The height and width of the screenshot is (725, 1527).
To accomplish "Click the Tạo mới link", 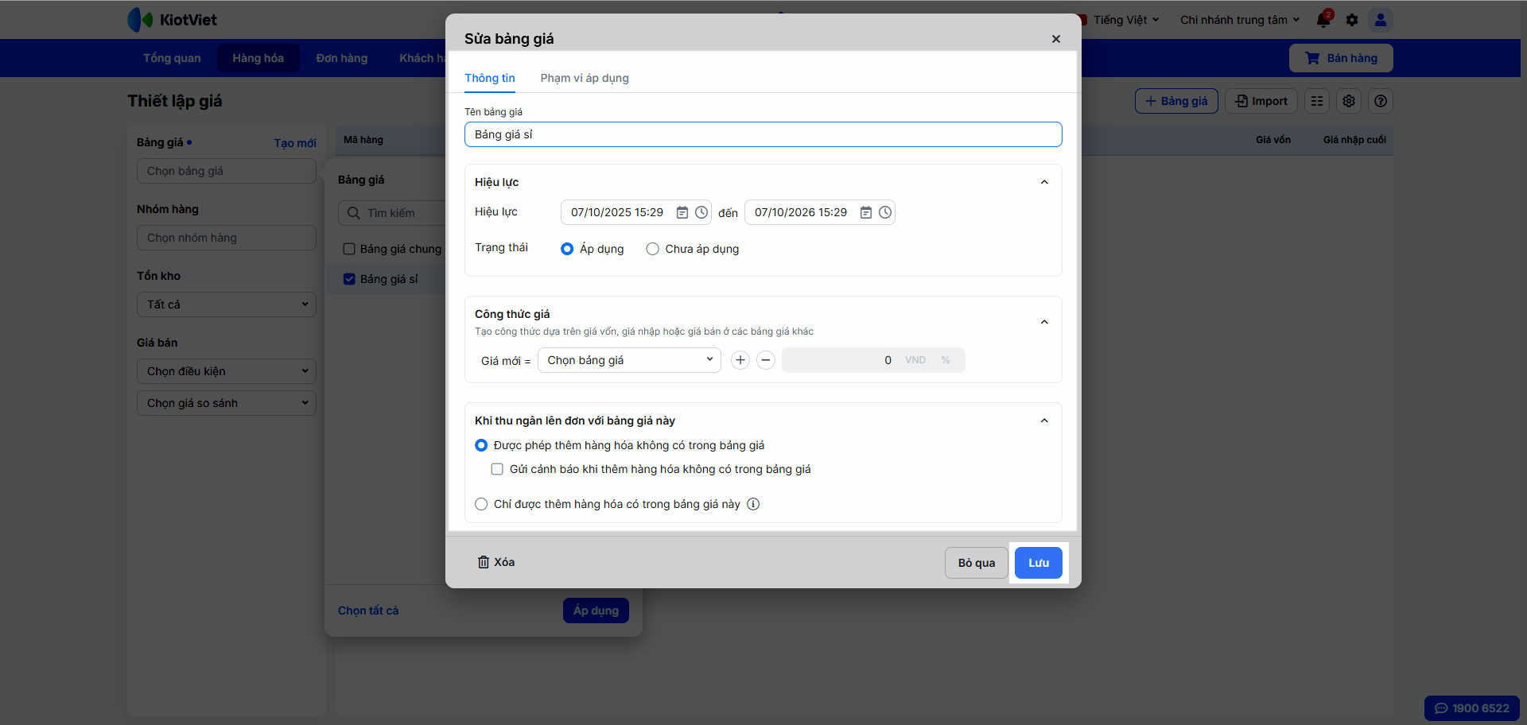I will (295, 143).
